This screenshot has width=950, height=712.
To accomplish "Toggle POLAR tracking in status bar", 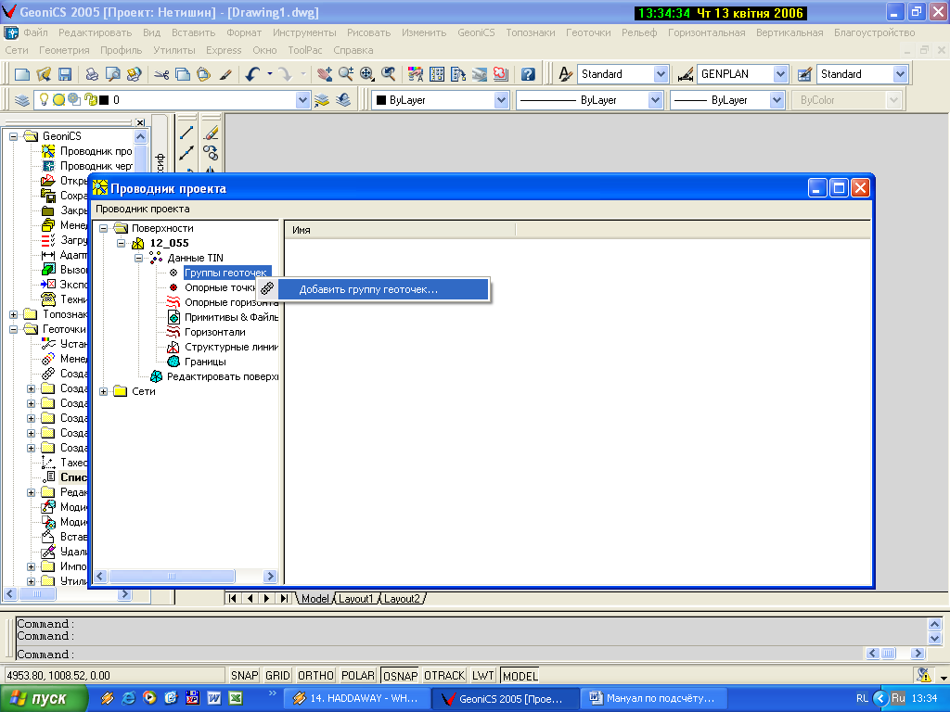I will (358, 675).
